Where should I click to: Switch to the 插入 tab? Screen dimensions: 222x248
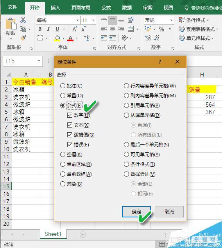55,7
